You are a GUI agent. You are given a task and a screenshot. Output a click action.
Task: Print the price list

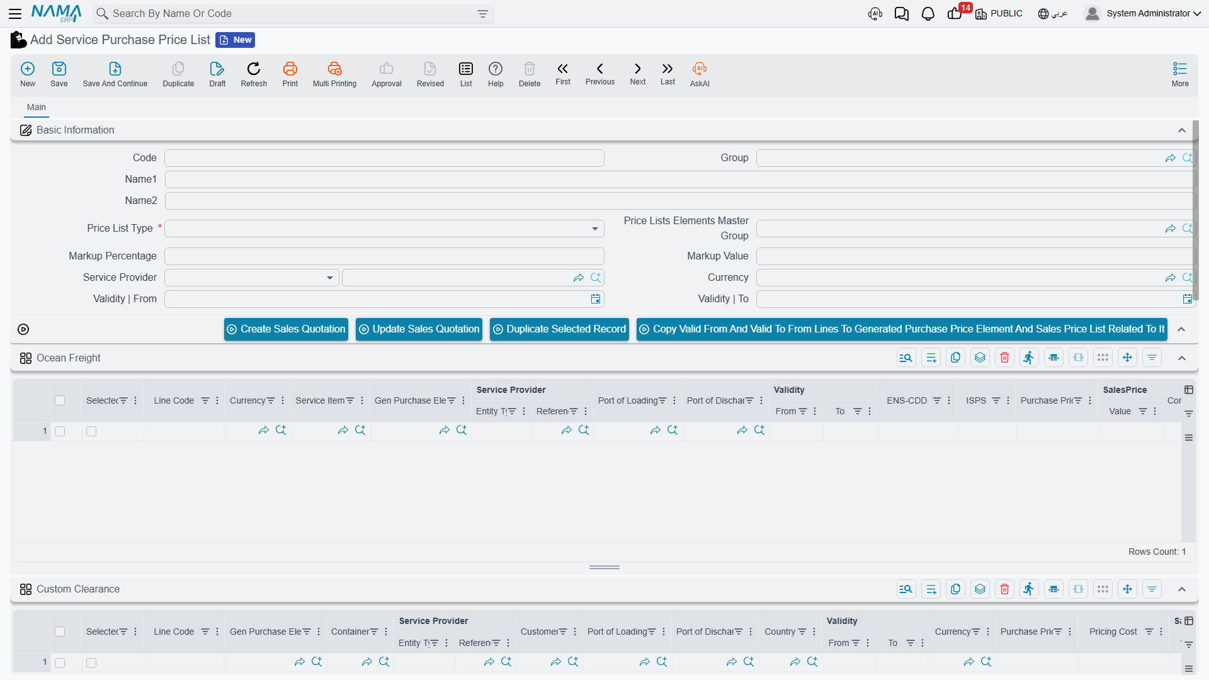290,74
